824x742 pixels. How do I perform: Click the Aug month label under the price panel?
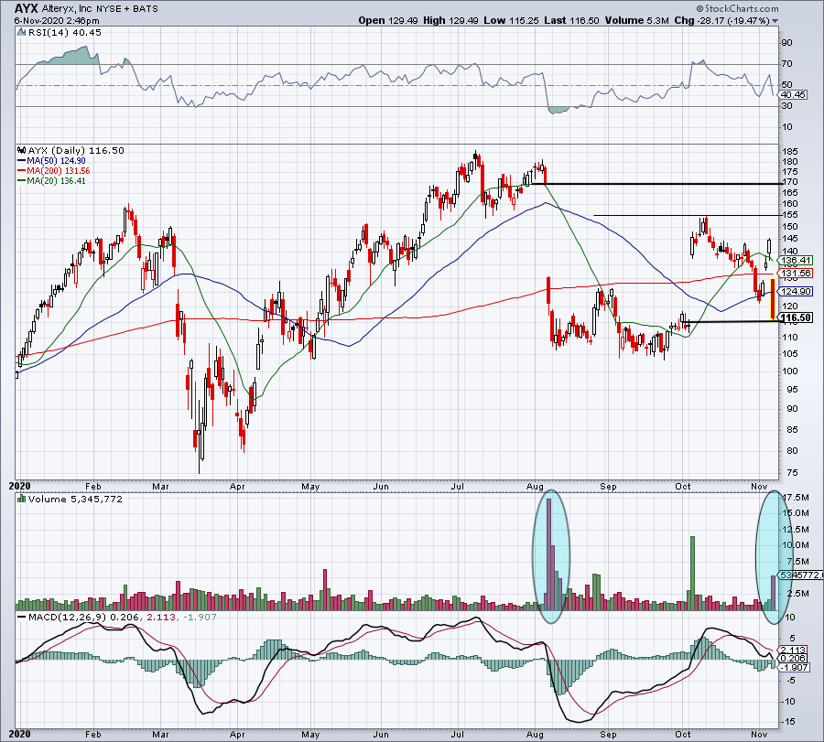(535, 486)
